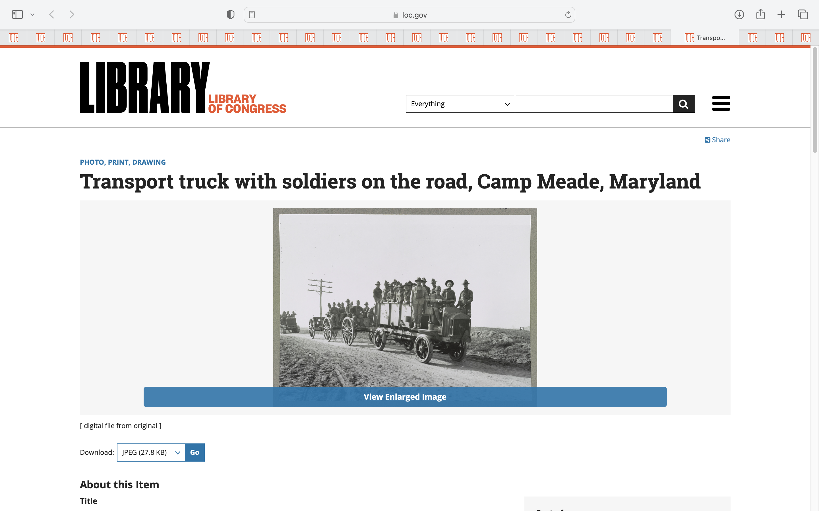The height and width of the screenshot is (511, 819).
Task: Click the search magnifier button
Action: click(x=683, y=104)
